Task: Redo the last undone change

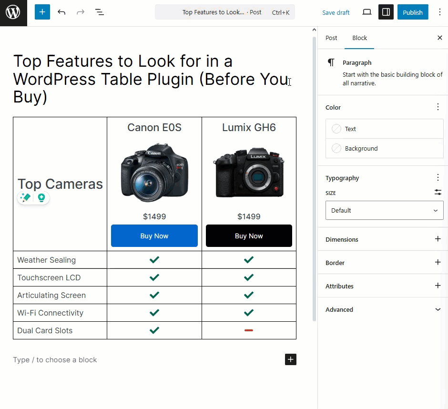Action: (x=81, y=12)
